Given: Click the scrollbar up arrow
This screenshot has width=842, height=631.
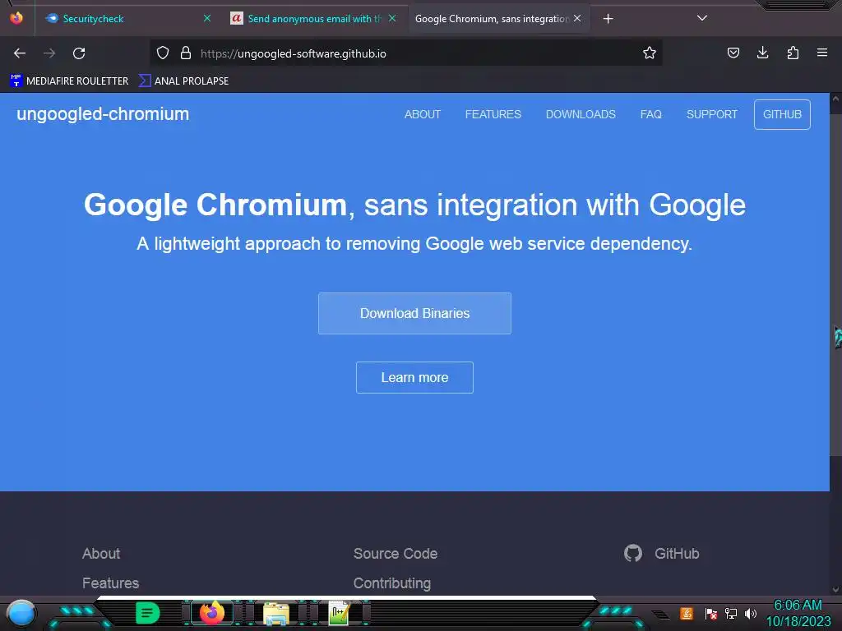Looking at the screenshot, I should click(x=835, y=99).
